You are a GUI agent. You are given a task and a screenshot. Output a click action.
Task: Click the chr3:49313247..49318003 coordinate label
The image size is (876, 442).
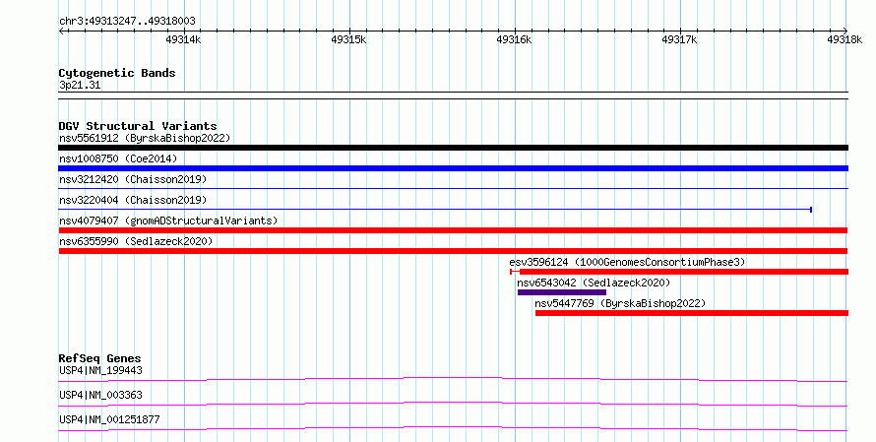(x=127, y=22)
